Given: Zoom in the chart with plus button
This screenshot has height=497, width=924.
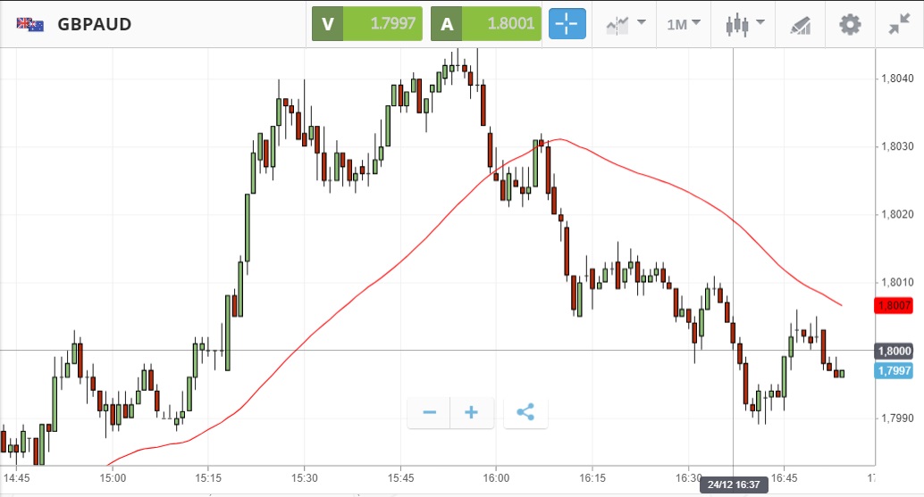Looking at the screenshot, I should click(471, 412).
